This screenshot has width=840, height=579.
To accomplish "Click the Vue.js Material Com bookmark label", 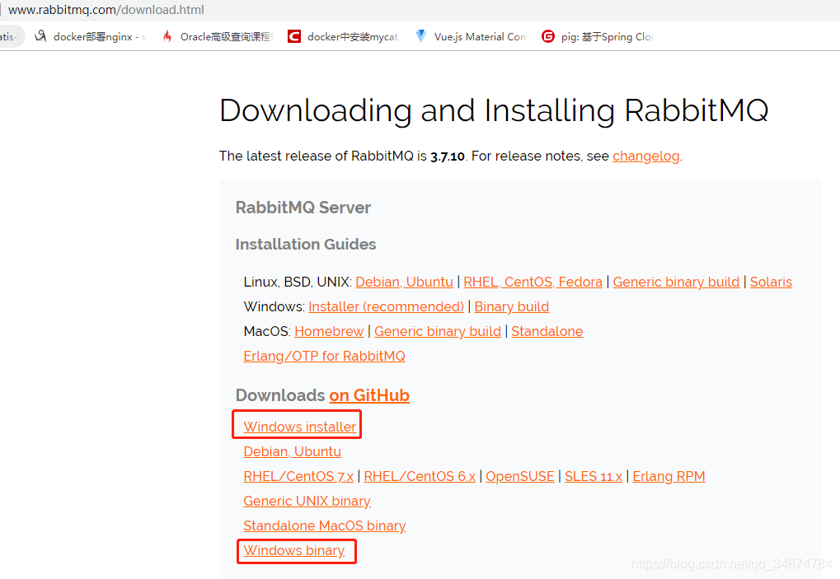I will (x=480, y=37).
